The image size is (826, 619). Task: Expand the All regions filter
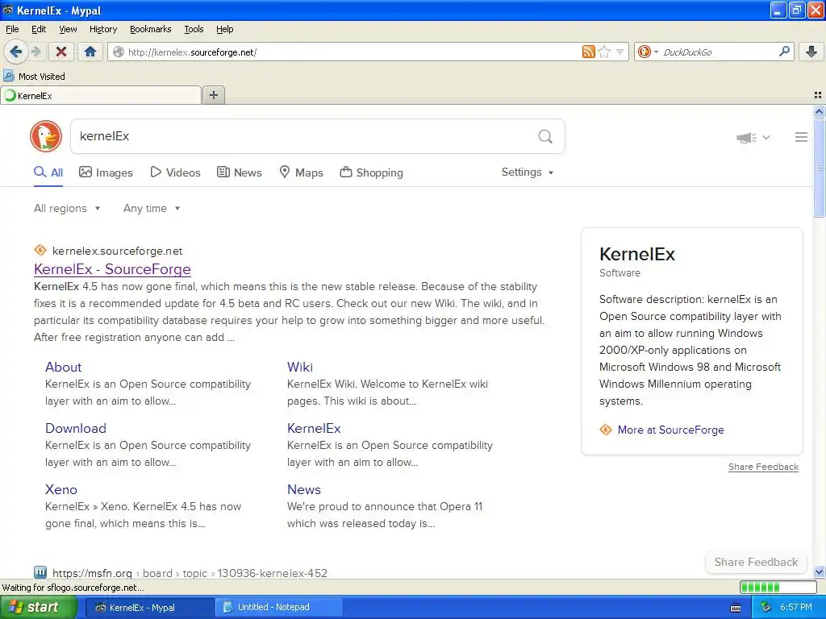tap(67, 209)
